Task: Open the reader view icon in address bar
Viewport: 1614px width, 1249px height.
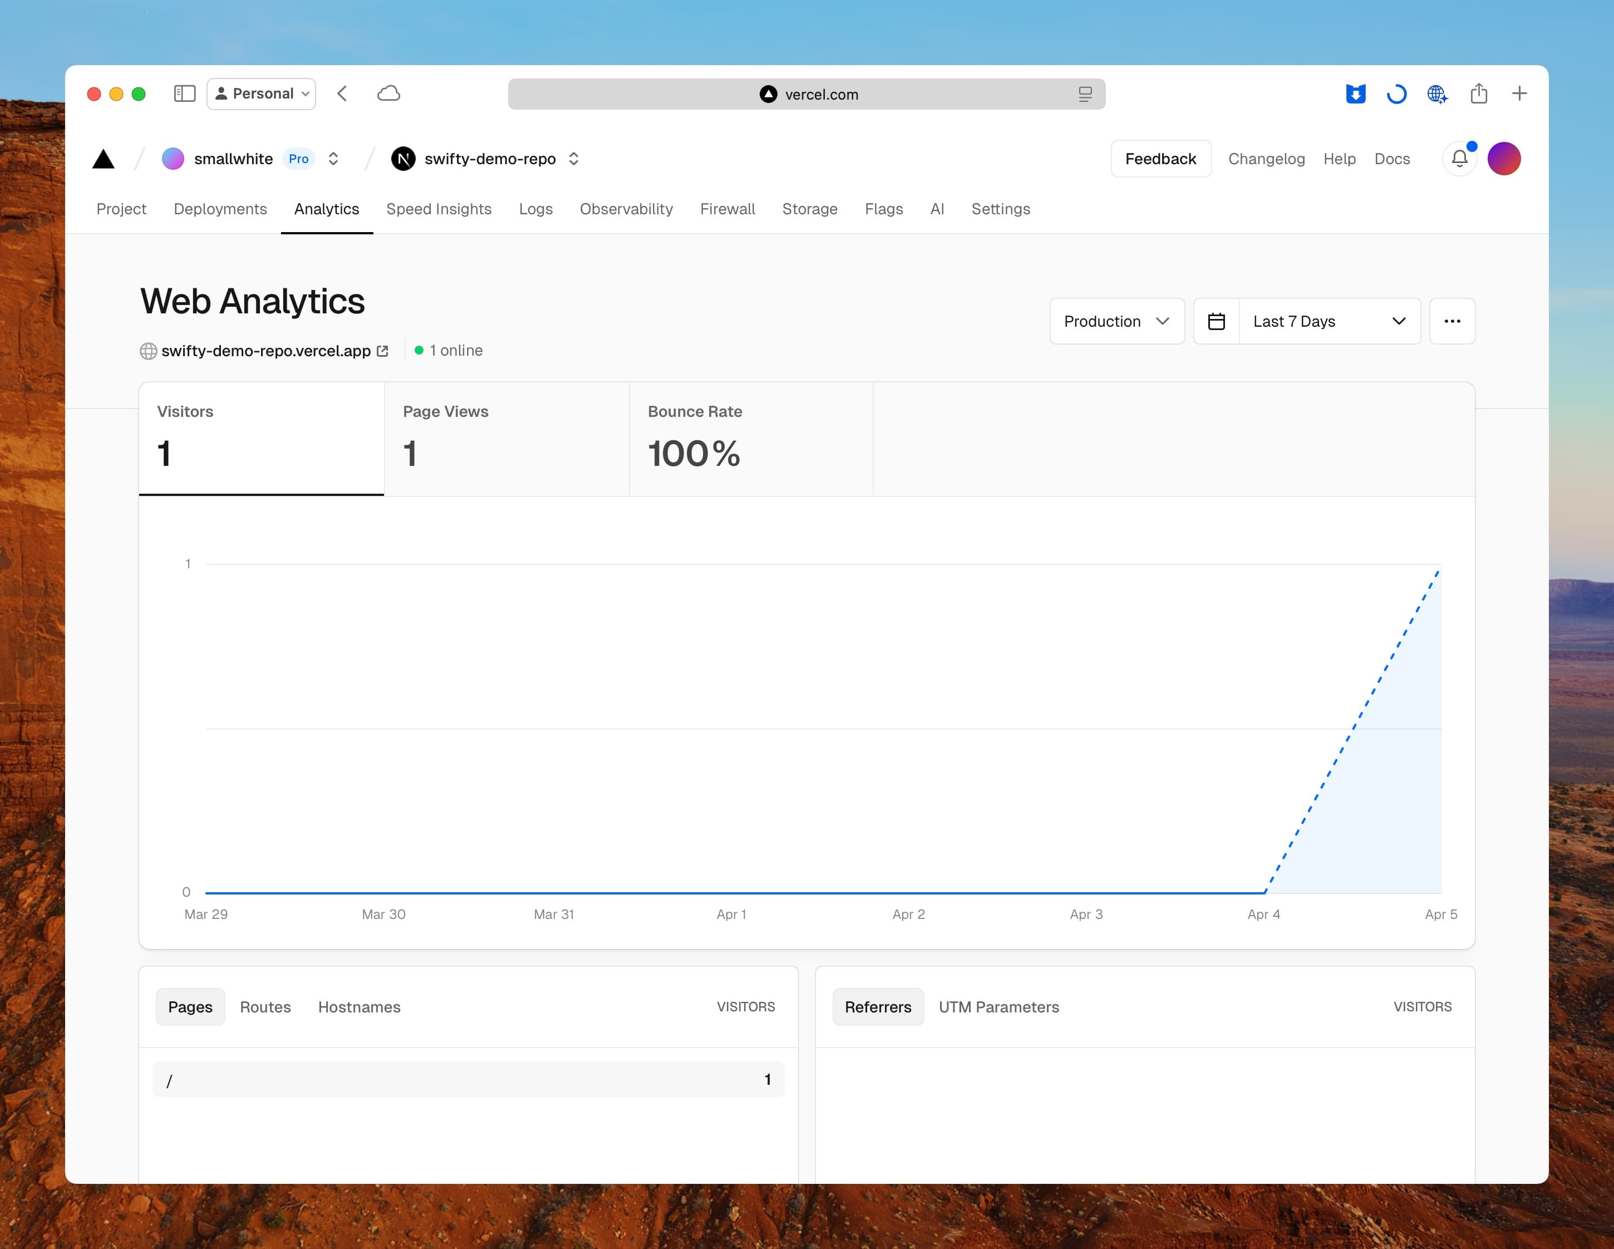Action: (x=1085, y=95)
